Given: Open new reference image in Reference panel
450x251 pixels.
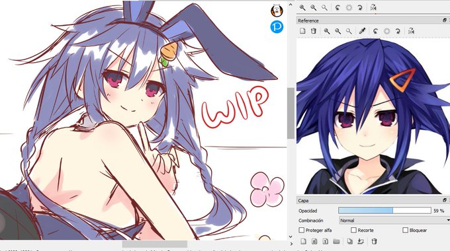Looking at the screenshot, I should (302, 31).
